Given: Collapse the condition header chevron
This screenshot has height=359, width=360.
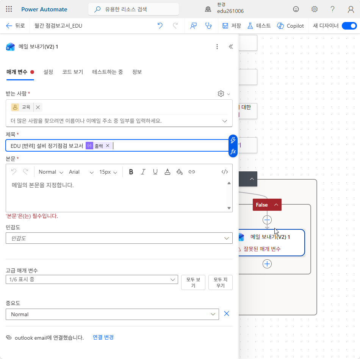Looking at the screenshot, I should click(252, 179).
